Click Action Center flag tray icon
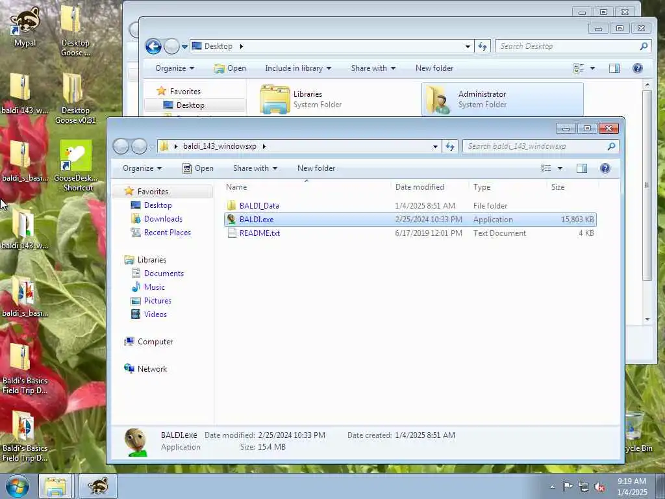 568,486
